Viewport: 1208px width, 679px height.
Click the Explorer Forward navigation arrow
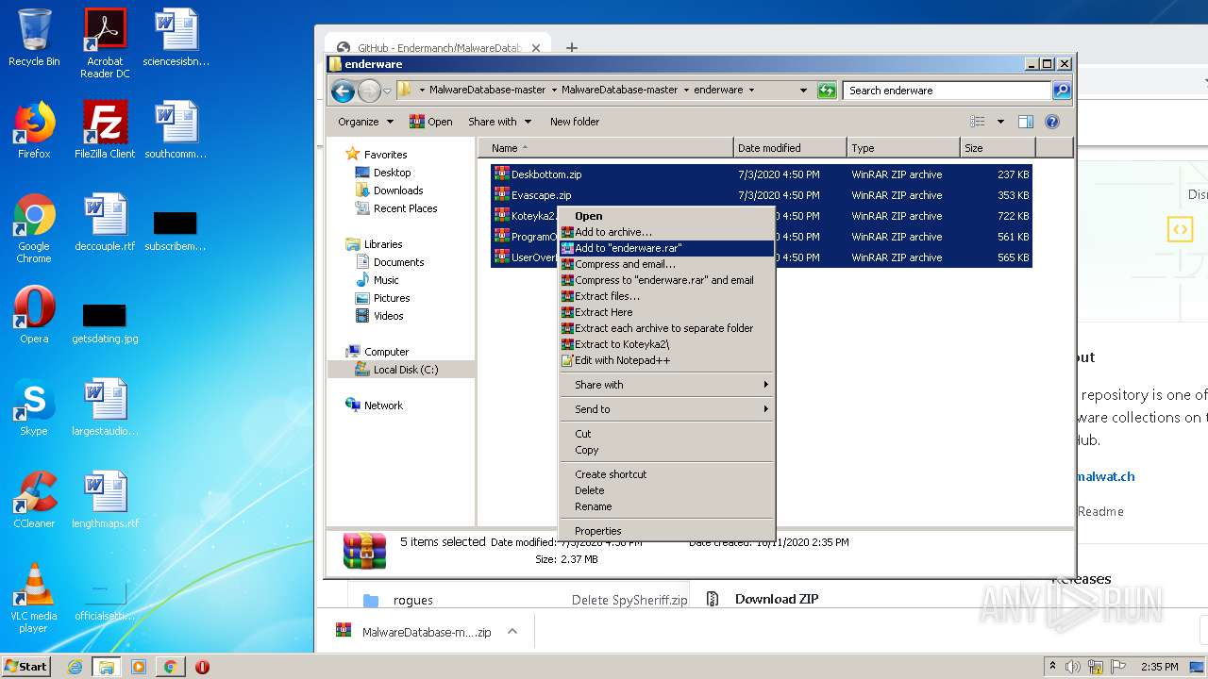point(369,91)
